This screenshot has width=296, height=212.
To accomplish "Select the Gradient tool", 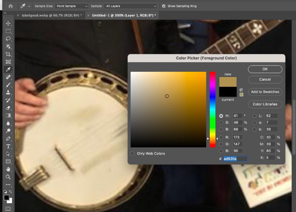I will 8,115.
